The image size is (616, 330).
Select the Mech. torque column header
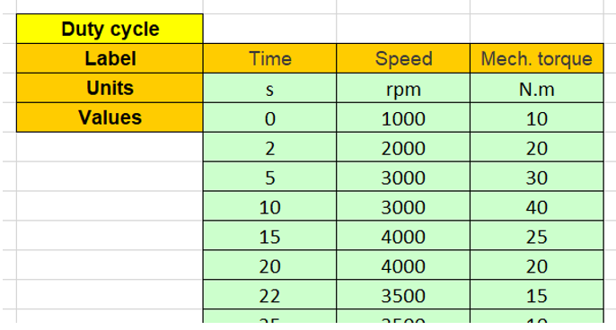(537, 58)
